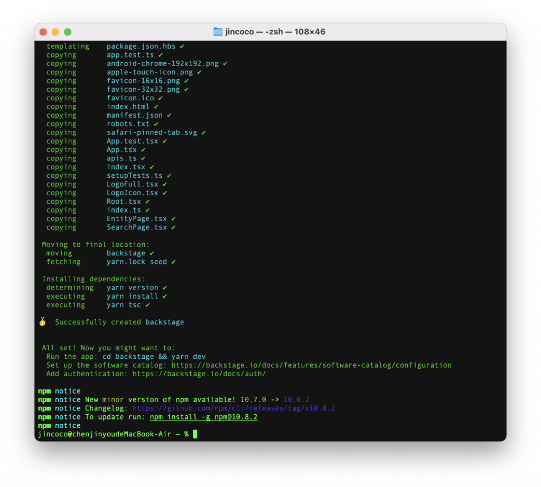Click the checkmark after yarn.lock seed
Viewport: 541px width, 487px height.
(173, 262)
